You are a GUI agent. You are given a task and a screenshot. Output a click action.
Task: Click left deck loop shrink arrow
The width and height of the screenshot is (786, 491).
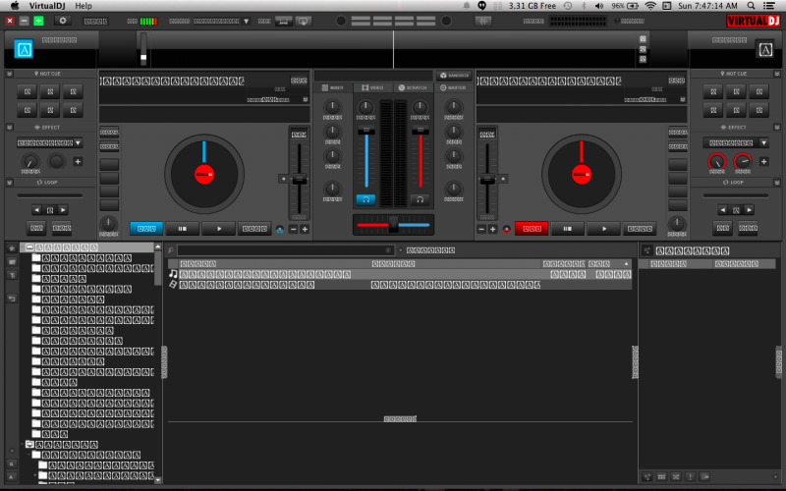36,209
